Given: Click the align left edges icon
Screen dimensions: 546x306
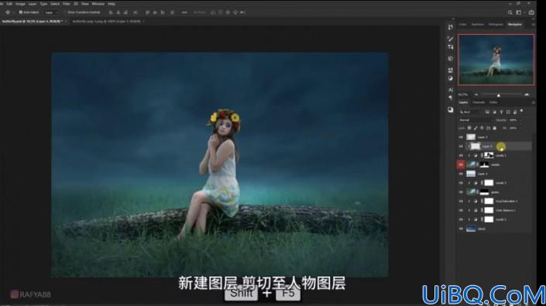Looking at the screenshot, I should coord(111,12).
